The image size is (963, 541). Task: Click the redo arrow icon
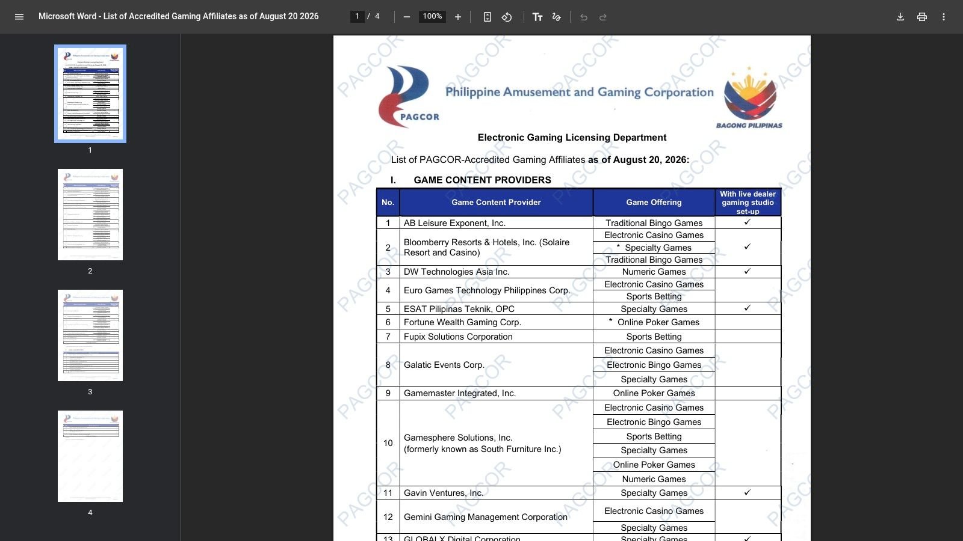point(603,17)
